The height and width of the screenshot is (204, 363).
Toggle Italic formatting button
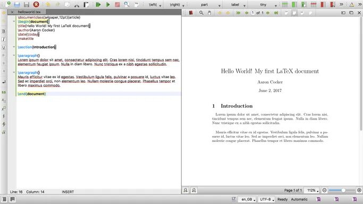coord(4,39)
